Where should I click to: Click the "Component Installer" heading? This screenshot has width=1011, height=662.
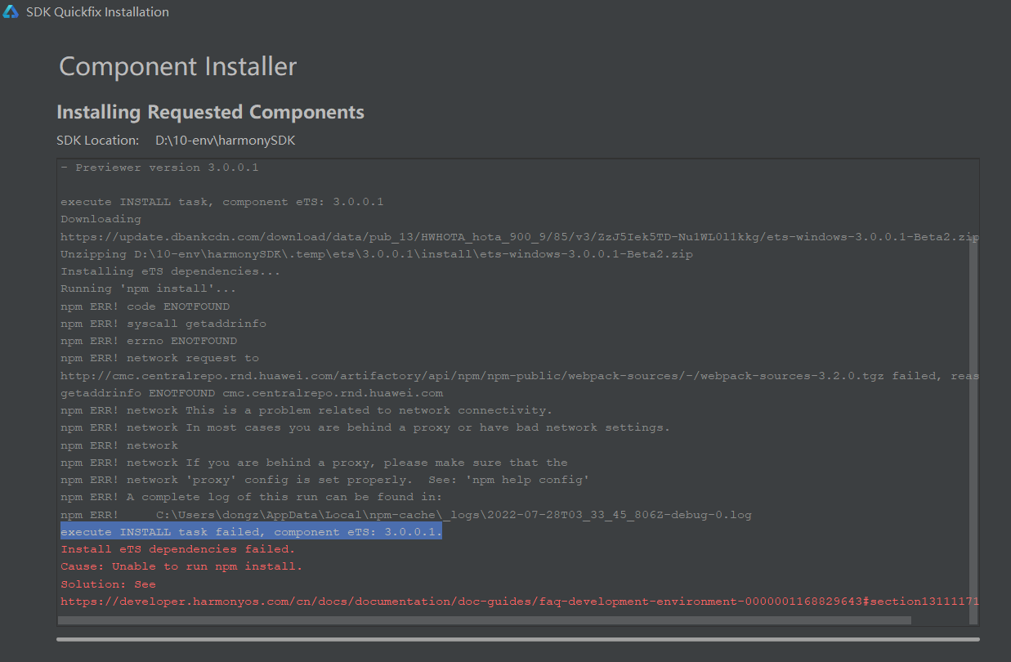click(x=178, y=66)
